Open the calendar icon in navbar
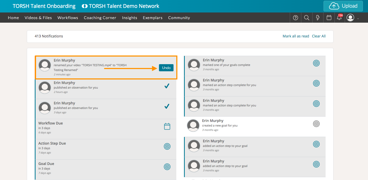368x180 pixels. click(x=329, y=18)
